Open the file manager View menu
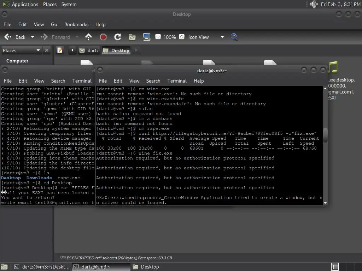 [x=39, y=24]
